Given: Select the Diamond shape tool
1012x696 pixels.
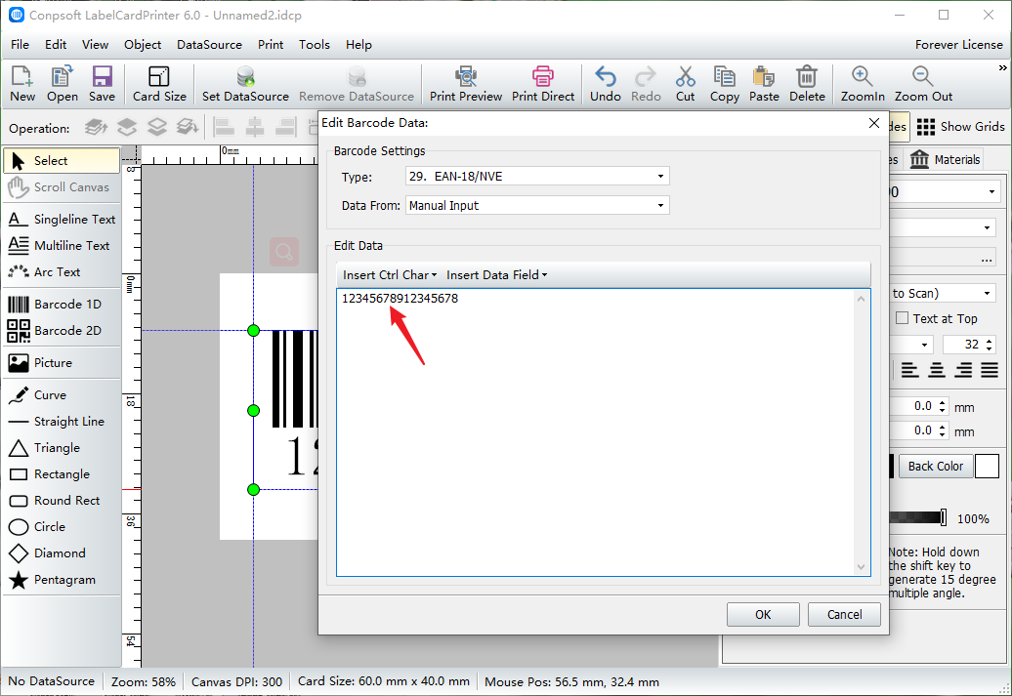Looking at the screenshot, I should click(x=62, y=553).
